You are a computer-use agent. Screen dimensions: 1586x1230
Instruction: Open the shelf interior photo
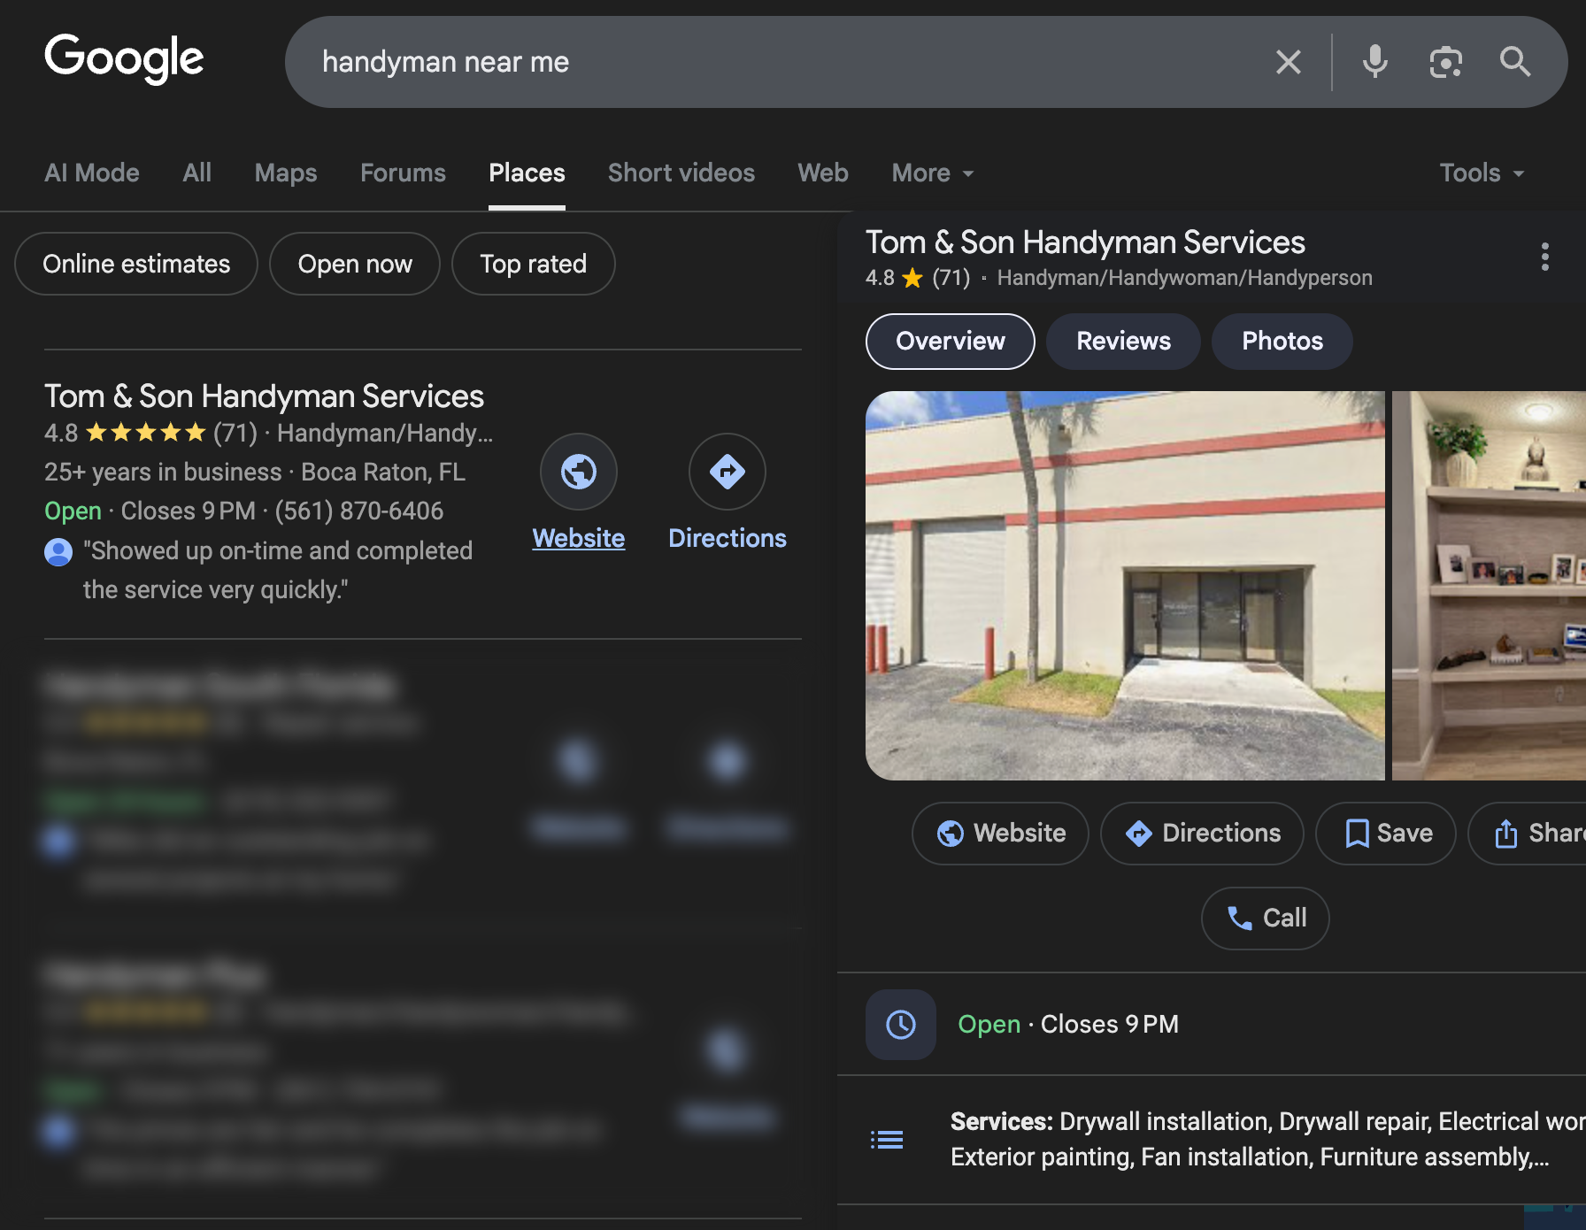(x=1489, y=586)
